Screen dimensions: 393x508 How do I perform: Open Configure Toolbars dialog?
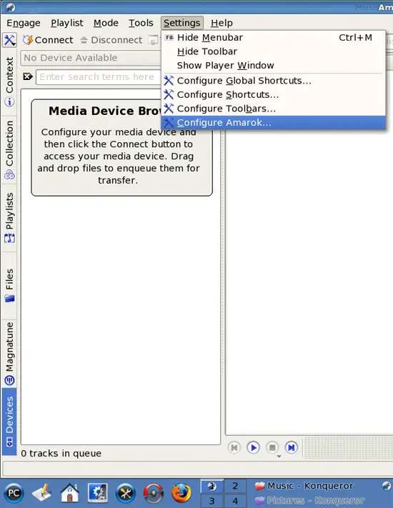click(273, 109)
